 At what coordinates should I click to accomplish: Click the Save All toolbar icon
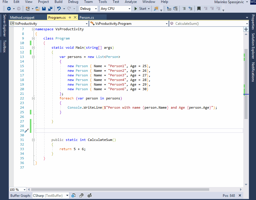[x=50, y=9]
